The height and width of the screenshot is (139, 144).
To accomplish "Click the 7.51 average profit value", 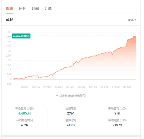I will coord(117,113).
